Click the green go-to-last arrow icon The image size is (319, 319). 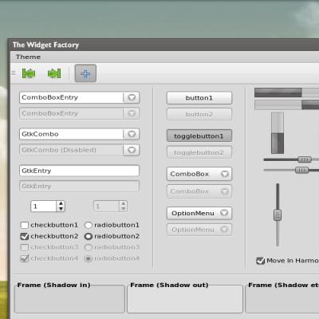[x=54, y=73]
